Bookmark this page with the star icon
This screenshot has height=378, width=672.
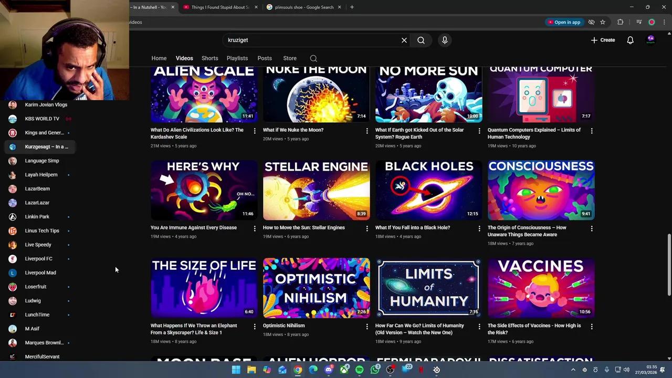[x=603, y=22]
